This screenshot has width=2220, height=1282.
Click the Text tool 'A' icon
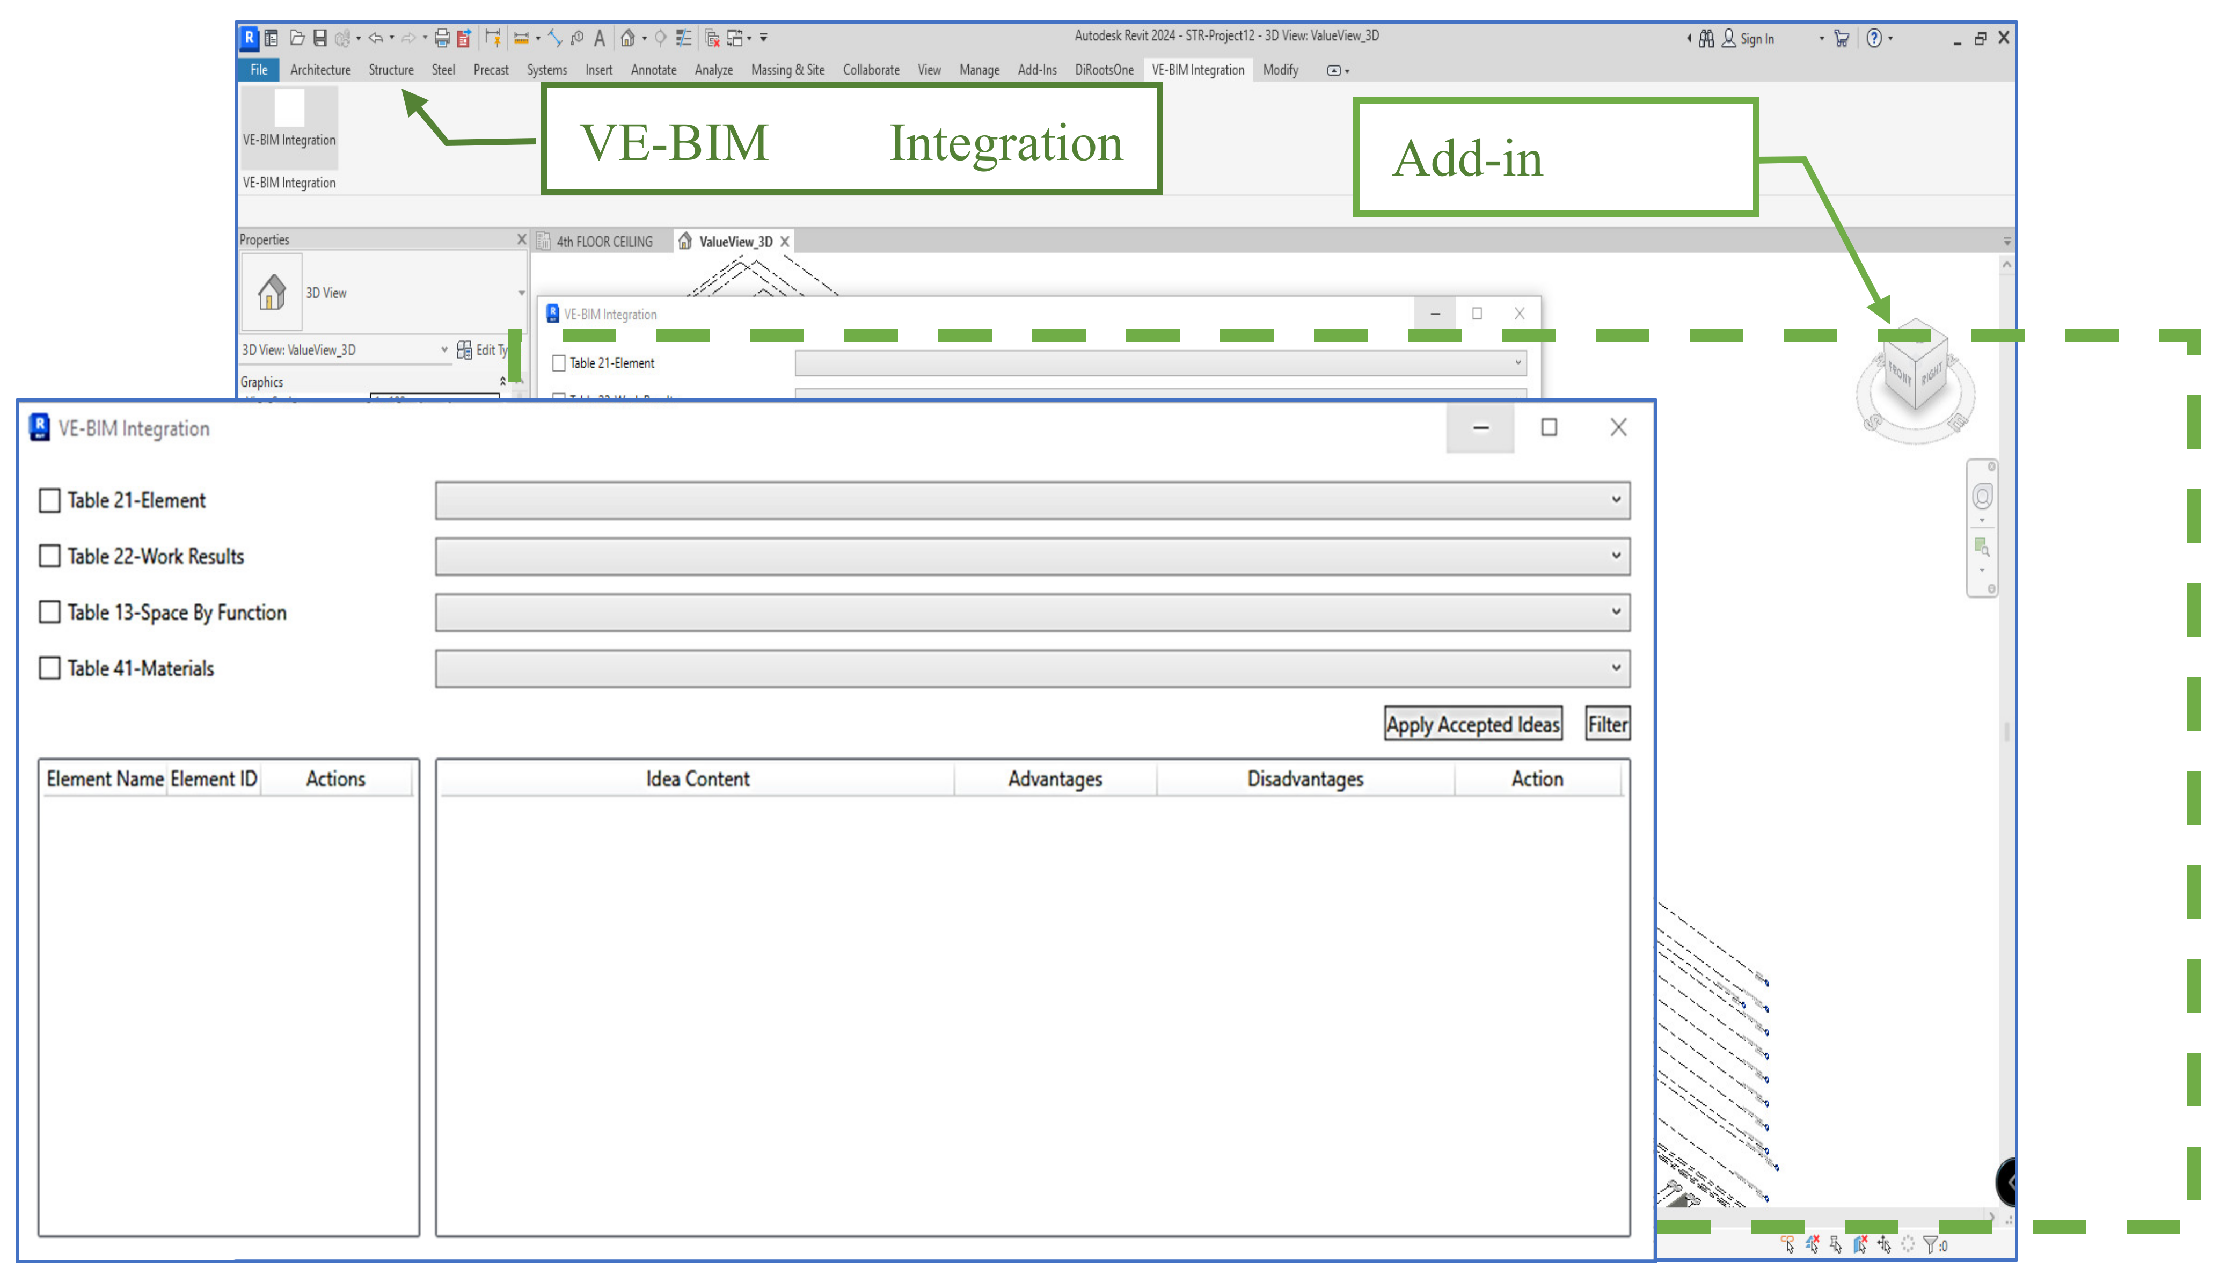pyautogui.click(x=600, y=38)
